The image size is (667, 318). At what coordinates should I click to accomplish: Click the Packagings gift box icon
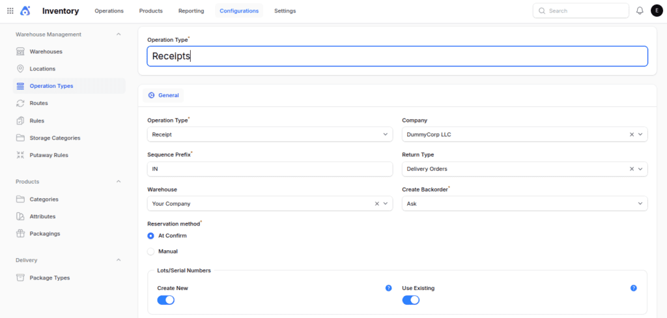[x=20, y=234]
